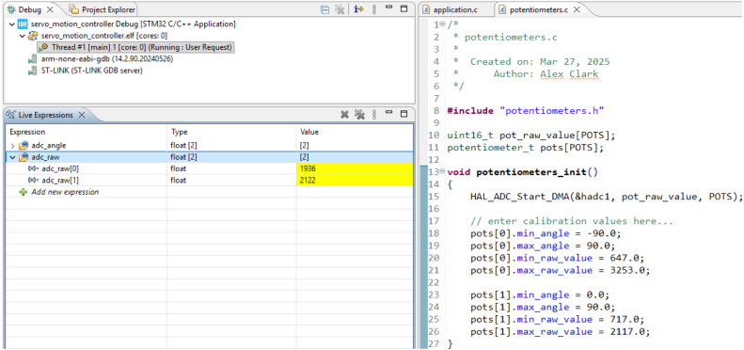Click variable icon beside adc_raw[0]
744x350 pixels.
(33, 168)
